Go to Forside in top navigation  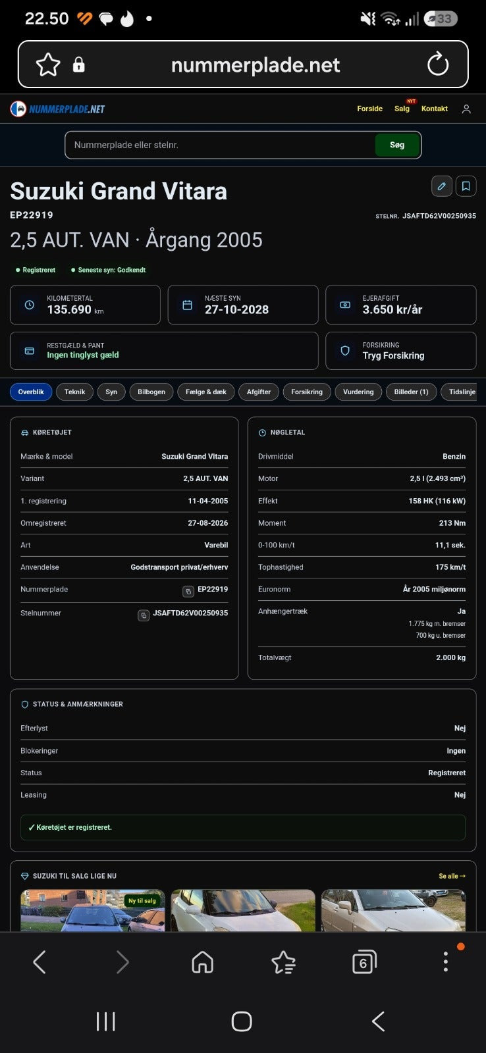tap(369, 109)
